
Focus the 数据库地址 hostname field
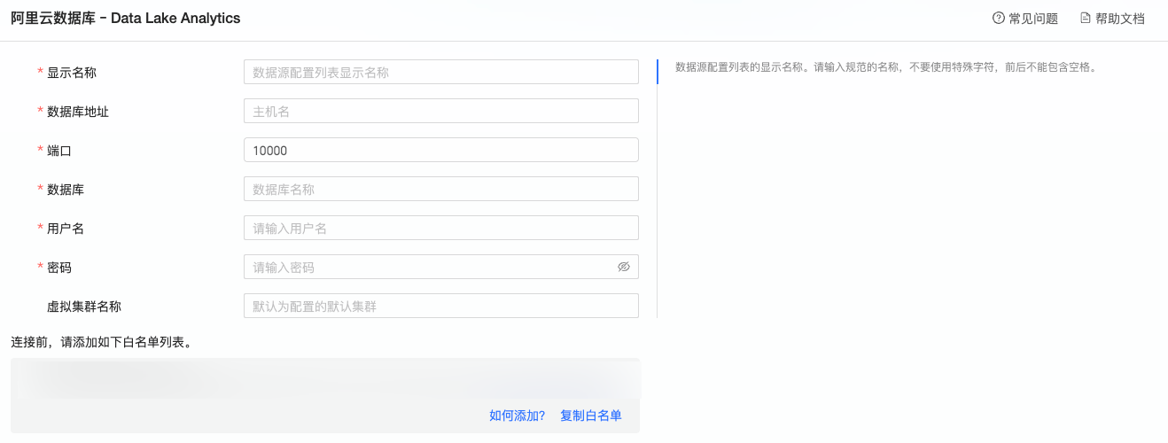click(x=441, y=111)
